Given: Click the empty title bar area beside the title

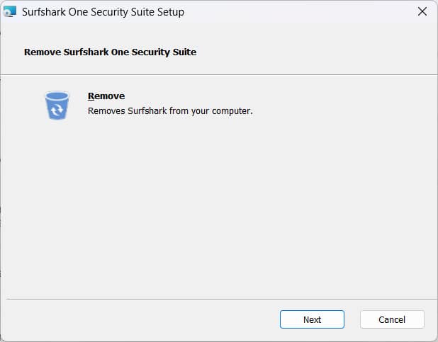Looking at the screenshot, I should point(299,12).
